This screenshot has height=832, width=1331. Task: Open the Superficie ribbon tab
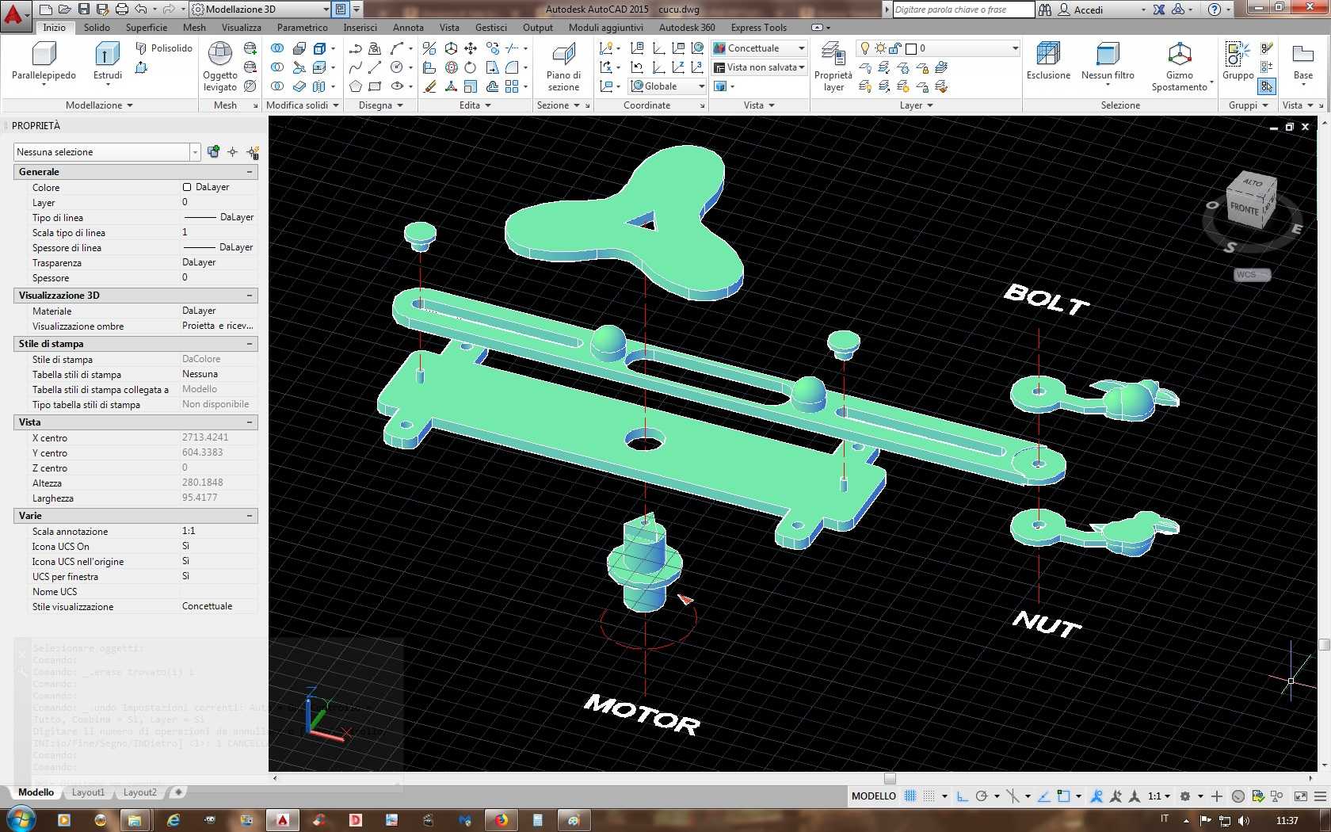[147, 28]
